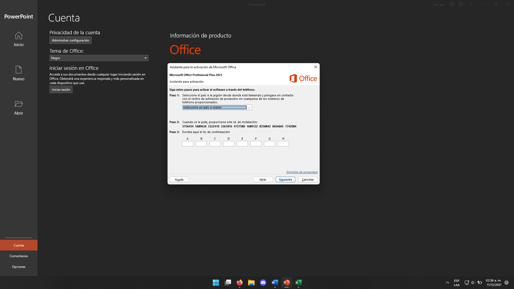Click confirmation ID field A
The height and width of the screenshot is (289, 514).
click(x=188, y=144)
